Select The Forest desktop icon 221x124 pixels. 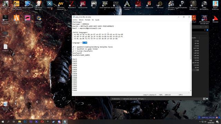pyautogui.click(x=160, y=4)
